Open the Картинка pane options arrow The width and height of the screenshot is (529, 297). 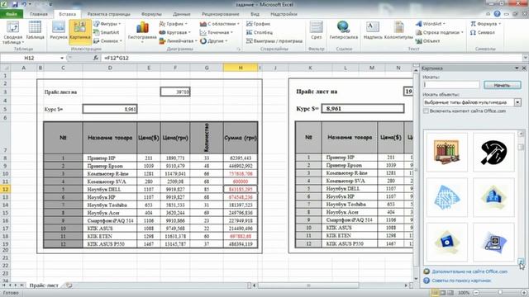(x=517, y=68)
